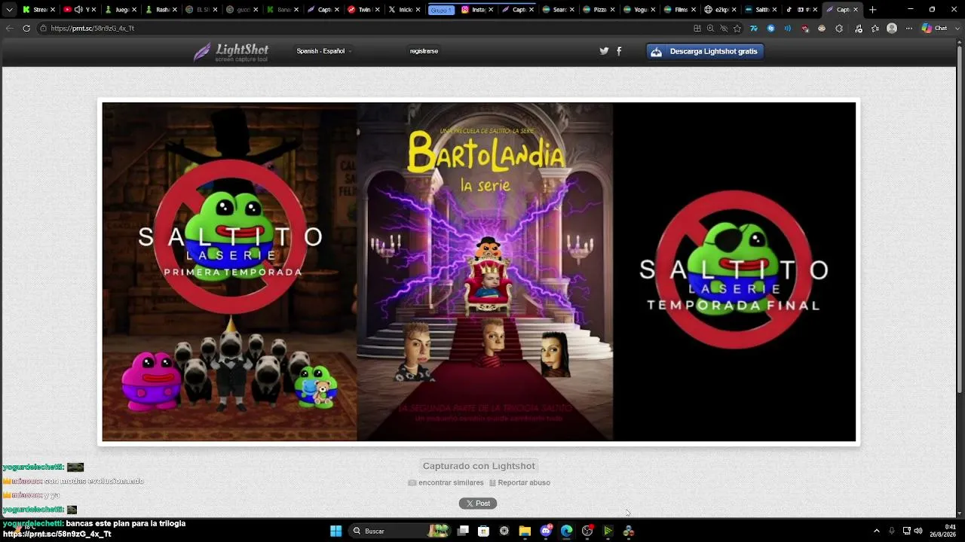Click the zoom magnifier icon in address bar
Screen dimensions: 965x542
coord(710,28)
